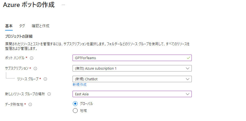Open the ellipsis menu beside page title
This screenshot has height=121, width=246.
click(63, 5)
